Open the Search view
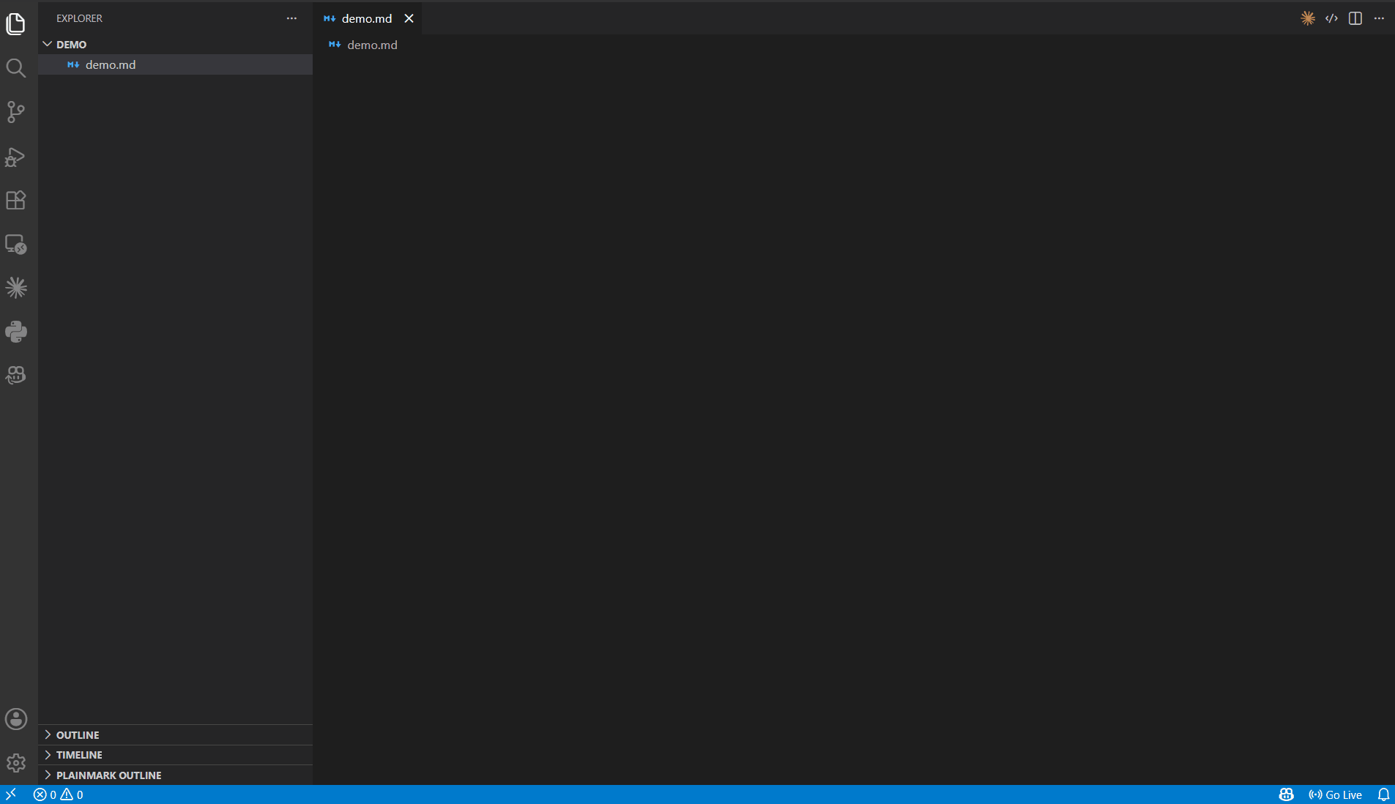 [x=16, y=68]
